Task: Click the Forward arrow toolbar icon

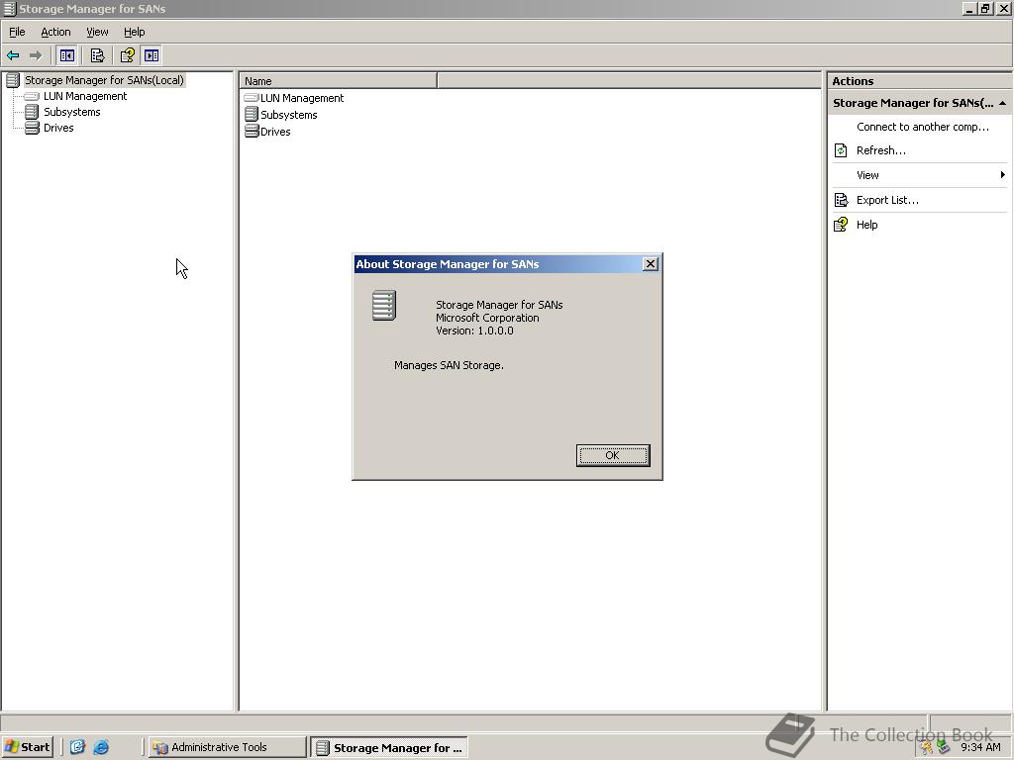Action: click(36, 55)
